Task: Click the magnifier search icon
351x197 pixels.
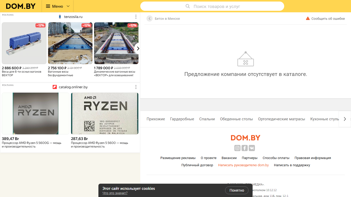Action: click(188, 6)
